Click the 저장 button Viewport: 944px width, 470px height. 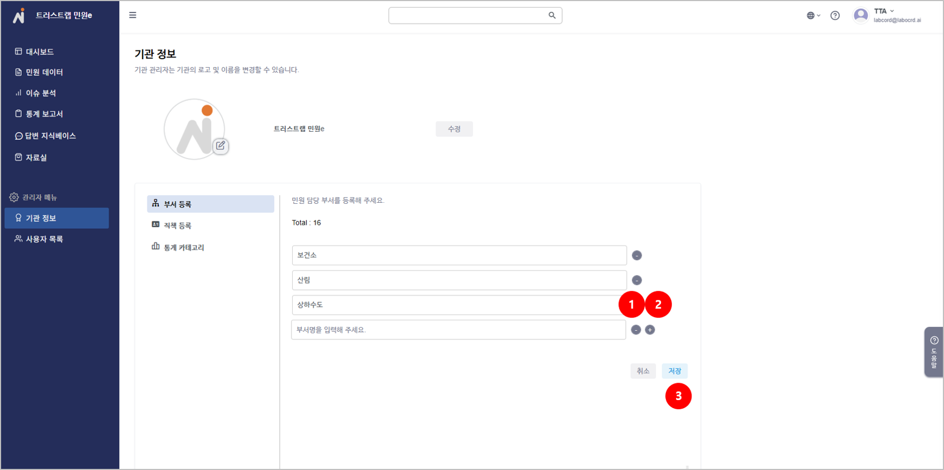click(x=675, y=371)
